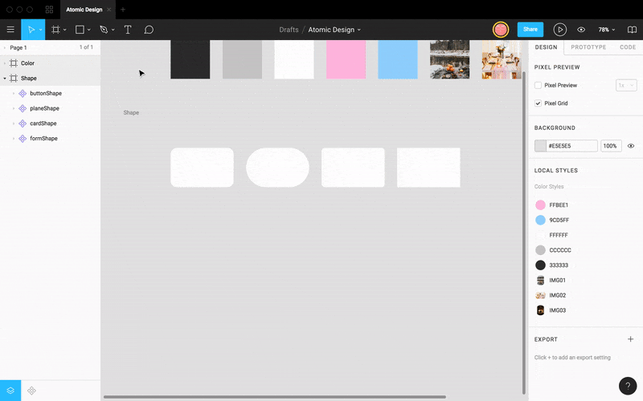The image size is (643, 401).
Task: Open view settings eye icon in toolbar
Action: point(581,30)
